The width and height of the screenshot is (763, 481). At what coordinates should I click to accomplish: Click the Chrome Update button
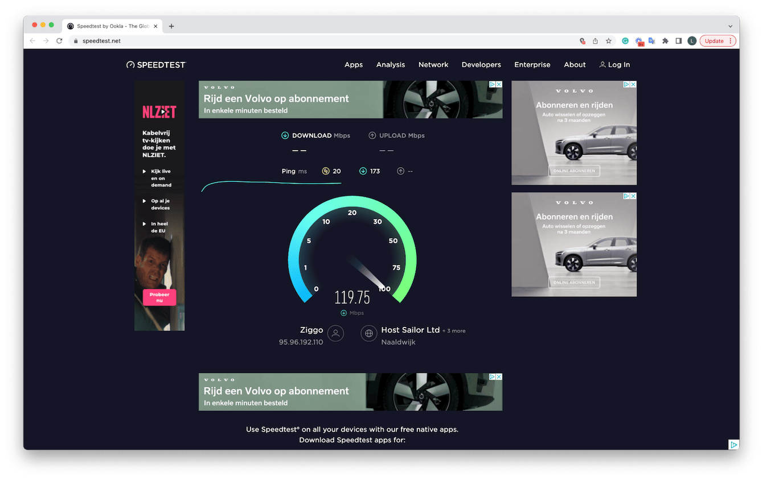[x=717, y=41]
